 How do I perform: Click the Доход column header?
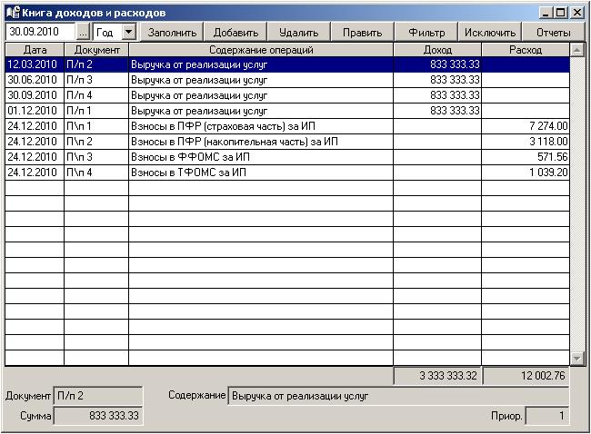[437, 50]
